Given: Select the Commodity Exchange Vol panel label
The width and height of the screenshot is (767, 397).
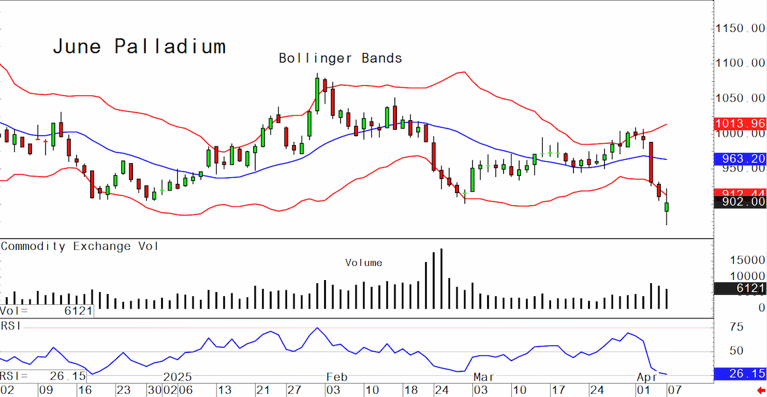Looking at the screenshot, I should pyautogui.click(x=80, y=246).
